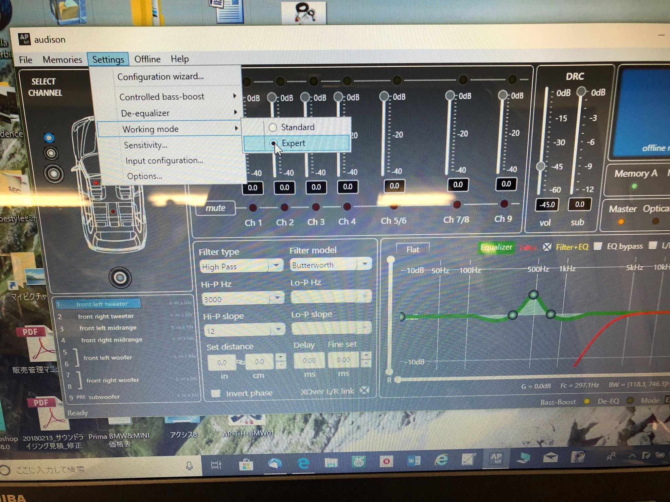The width and height of the screenshot is (670, 502).
Task: Select the midrange speaker icon
Action: click(51, 153)
